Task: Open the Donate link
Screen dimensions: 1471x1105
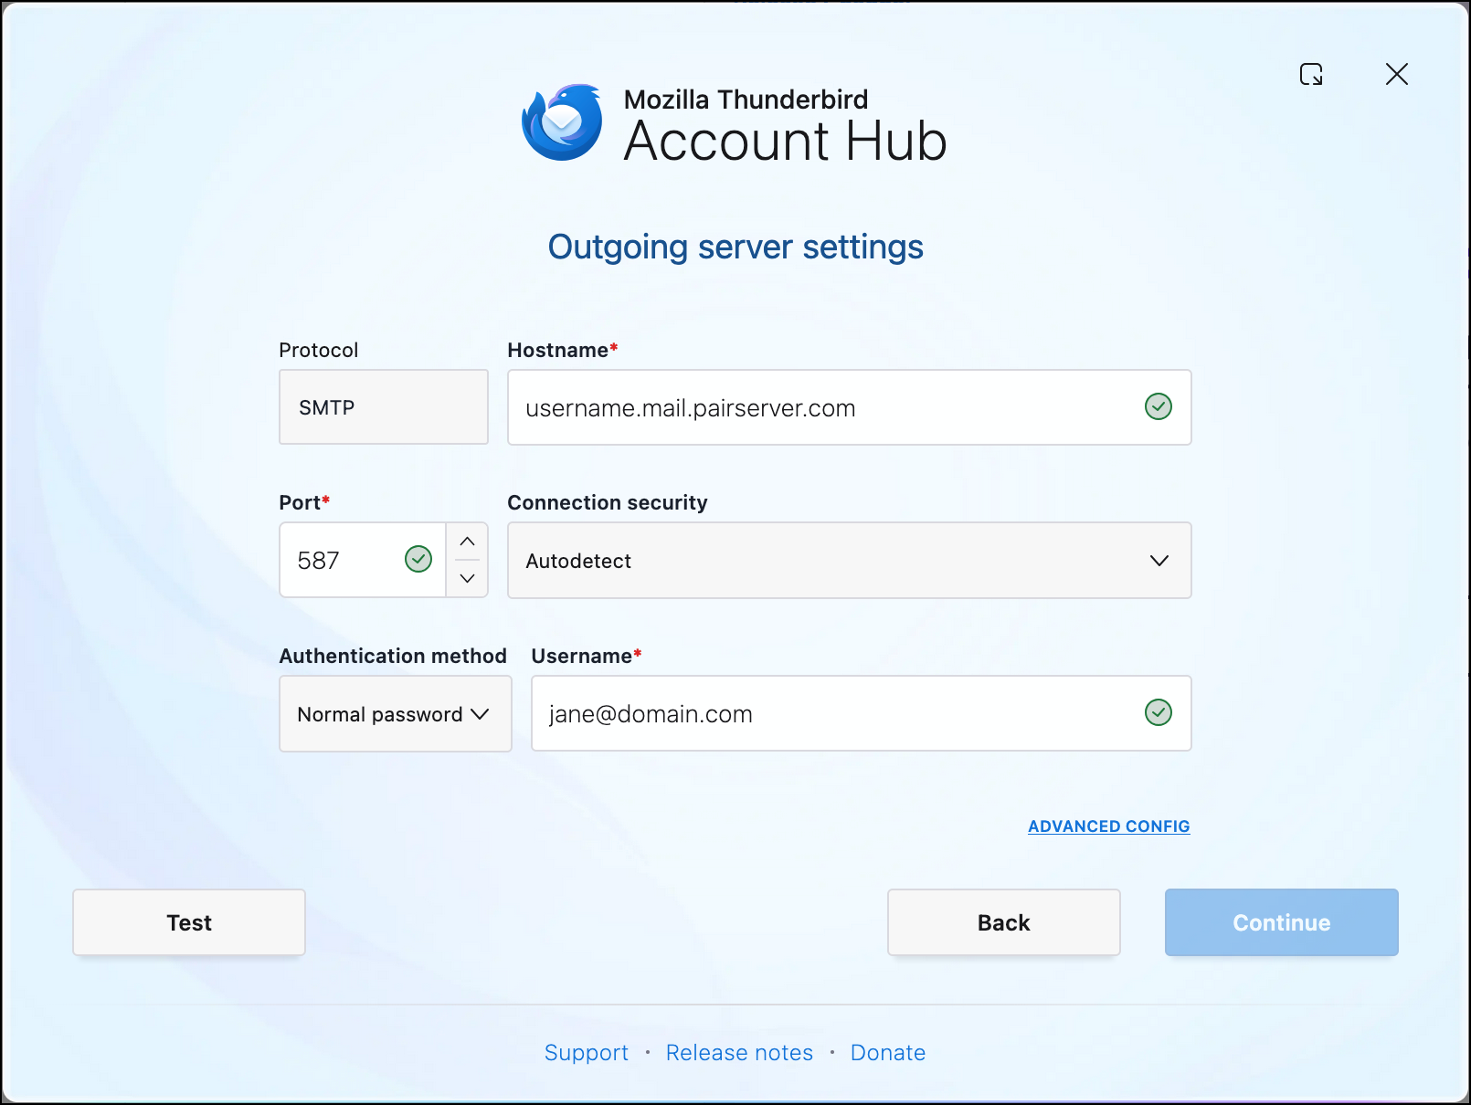Action: click(x=888, y=1053)
